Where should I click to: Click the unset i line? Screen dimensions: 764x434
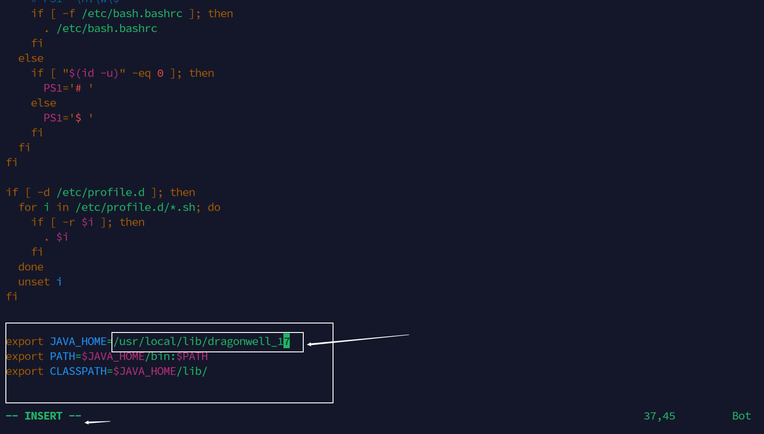pyautogui.click(x=40, y=282)
